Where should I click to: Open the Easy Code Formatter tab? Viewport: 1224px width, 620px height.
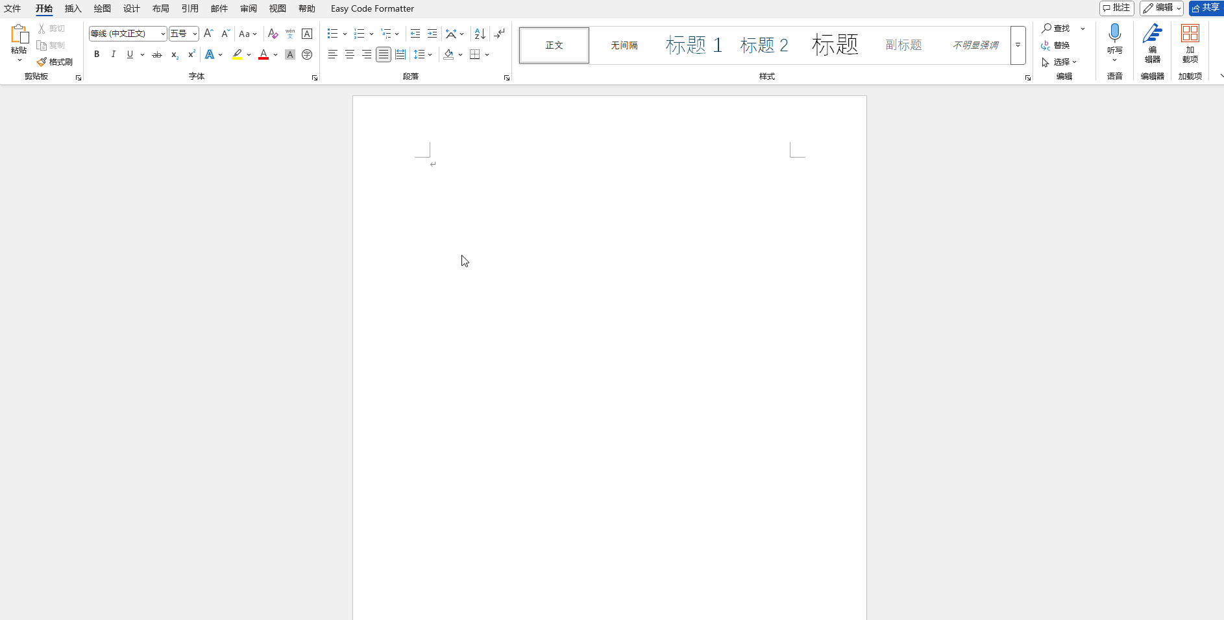coord(373,8)
